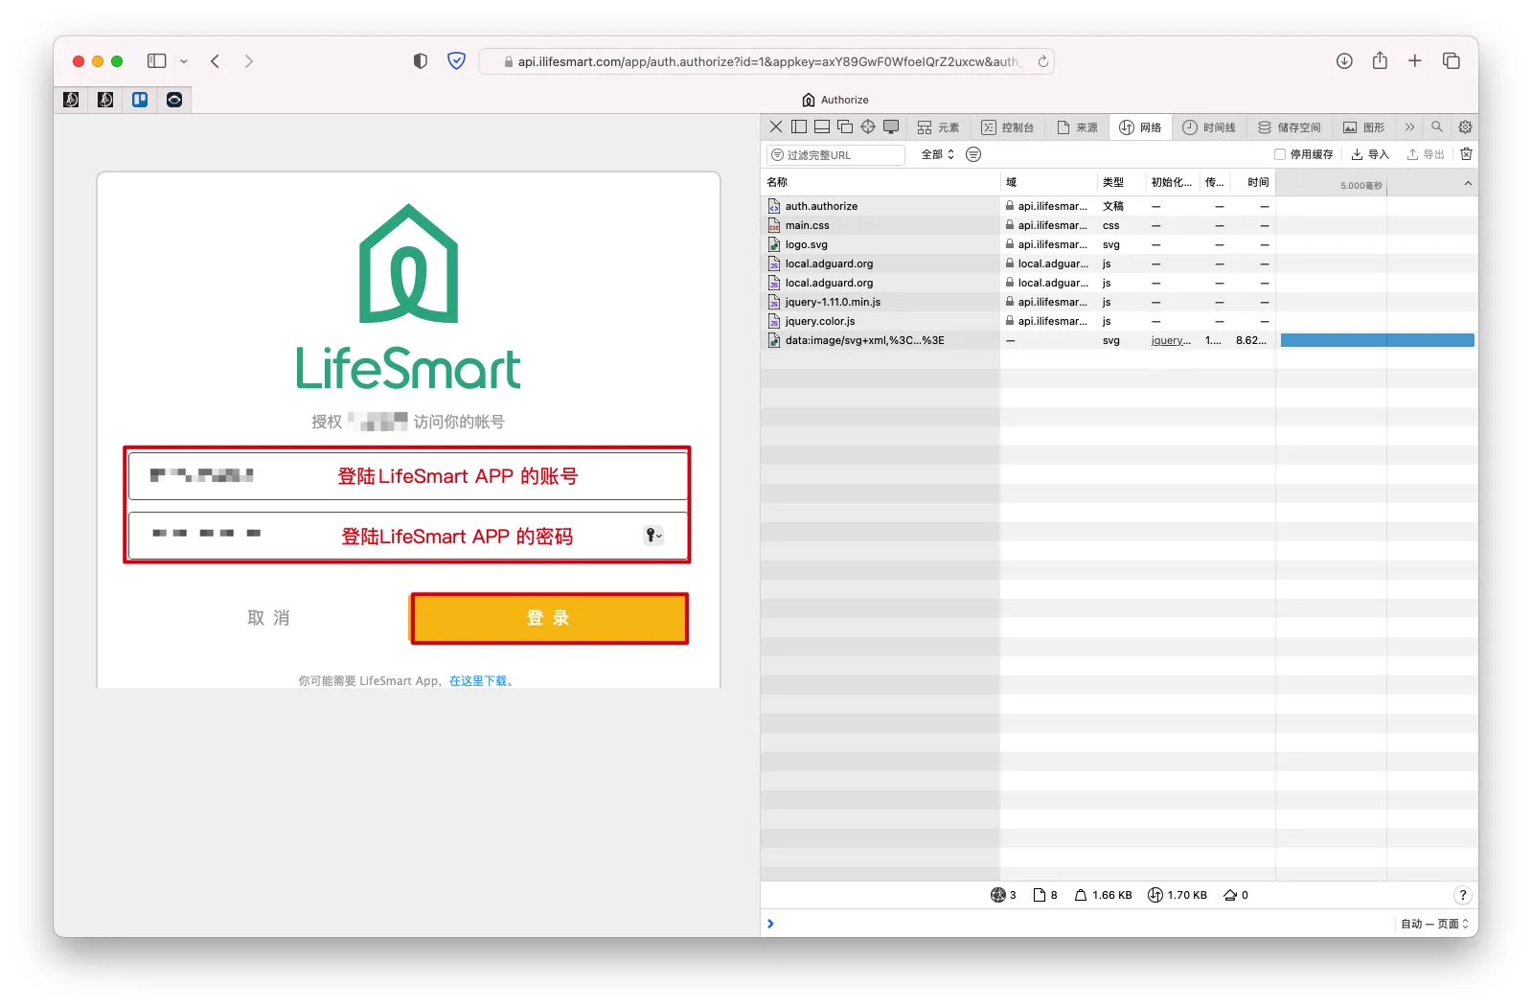Viewport: 1532px width, 1008px height.
Task: Select the 网络 tab
Action: (x=1140, y=126)
